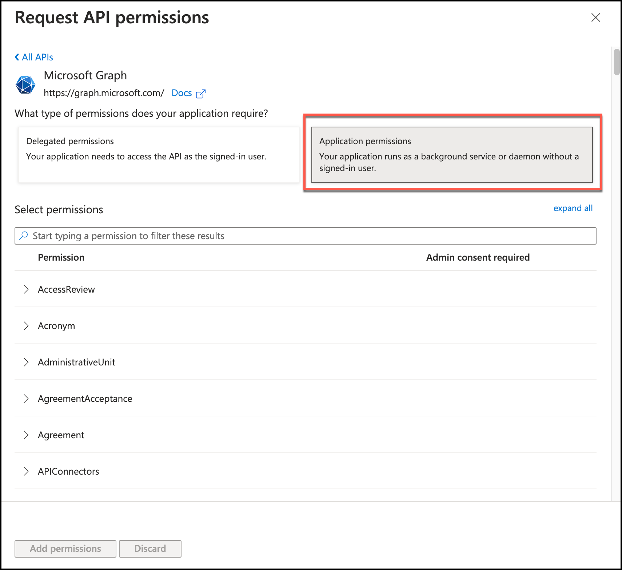Click the Discard button

pos(150,549)
